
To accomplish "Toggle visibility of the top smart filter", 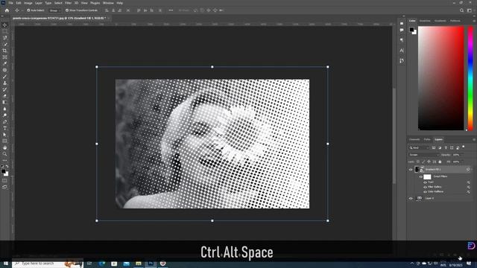I will click(x=425, y=182).
